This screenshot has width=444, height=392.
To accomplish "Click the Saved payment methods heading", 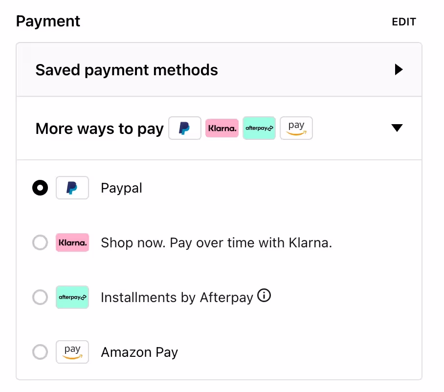I will coord(127,70).
